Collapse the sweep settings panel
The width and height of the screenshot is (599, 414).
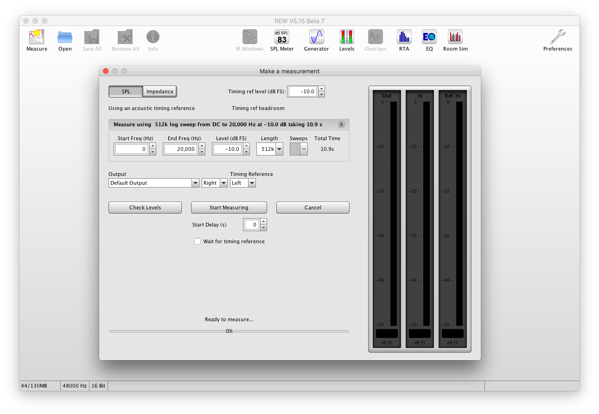click(342, 124)
